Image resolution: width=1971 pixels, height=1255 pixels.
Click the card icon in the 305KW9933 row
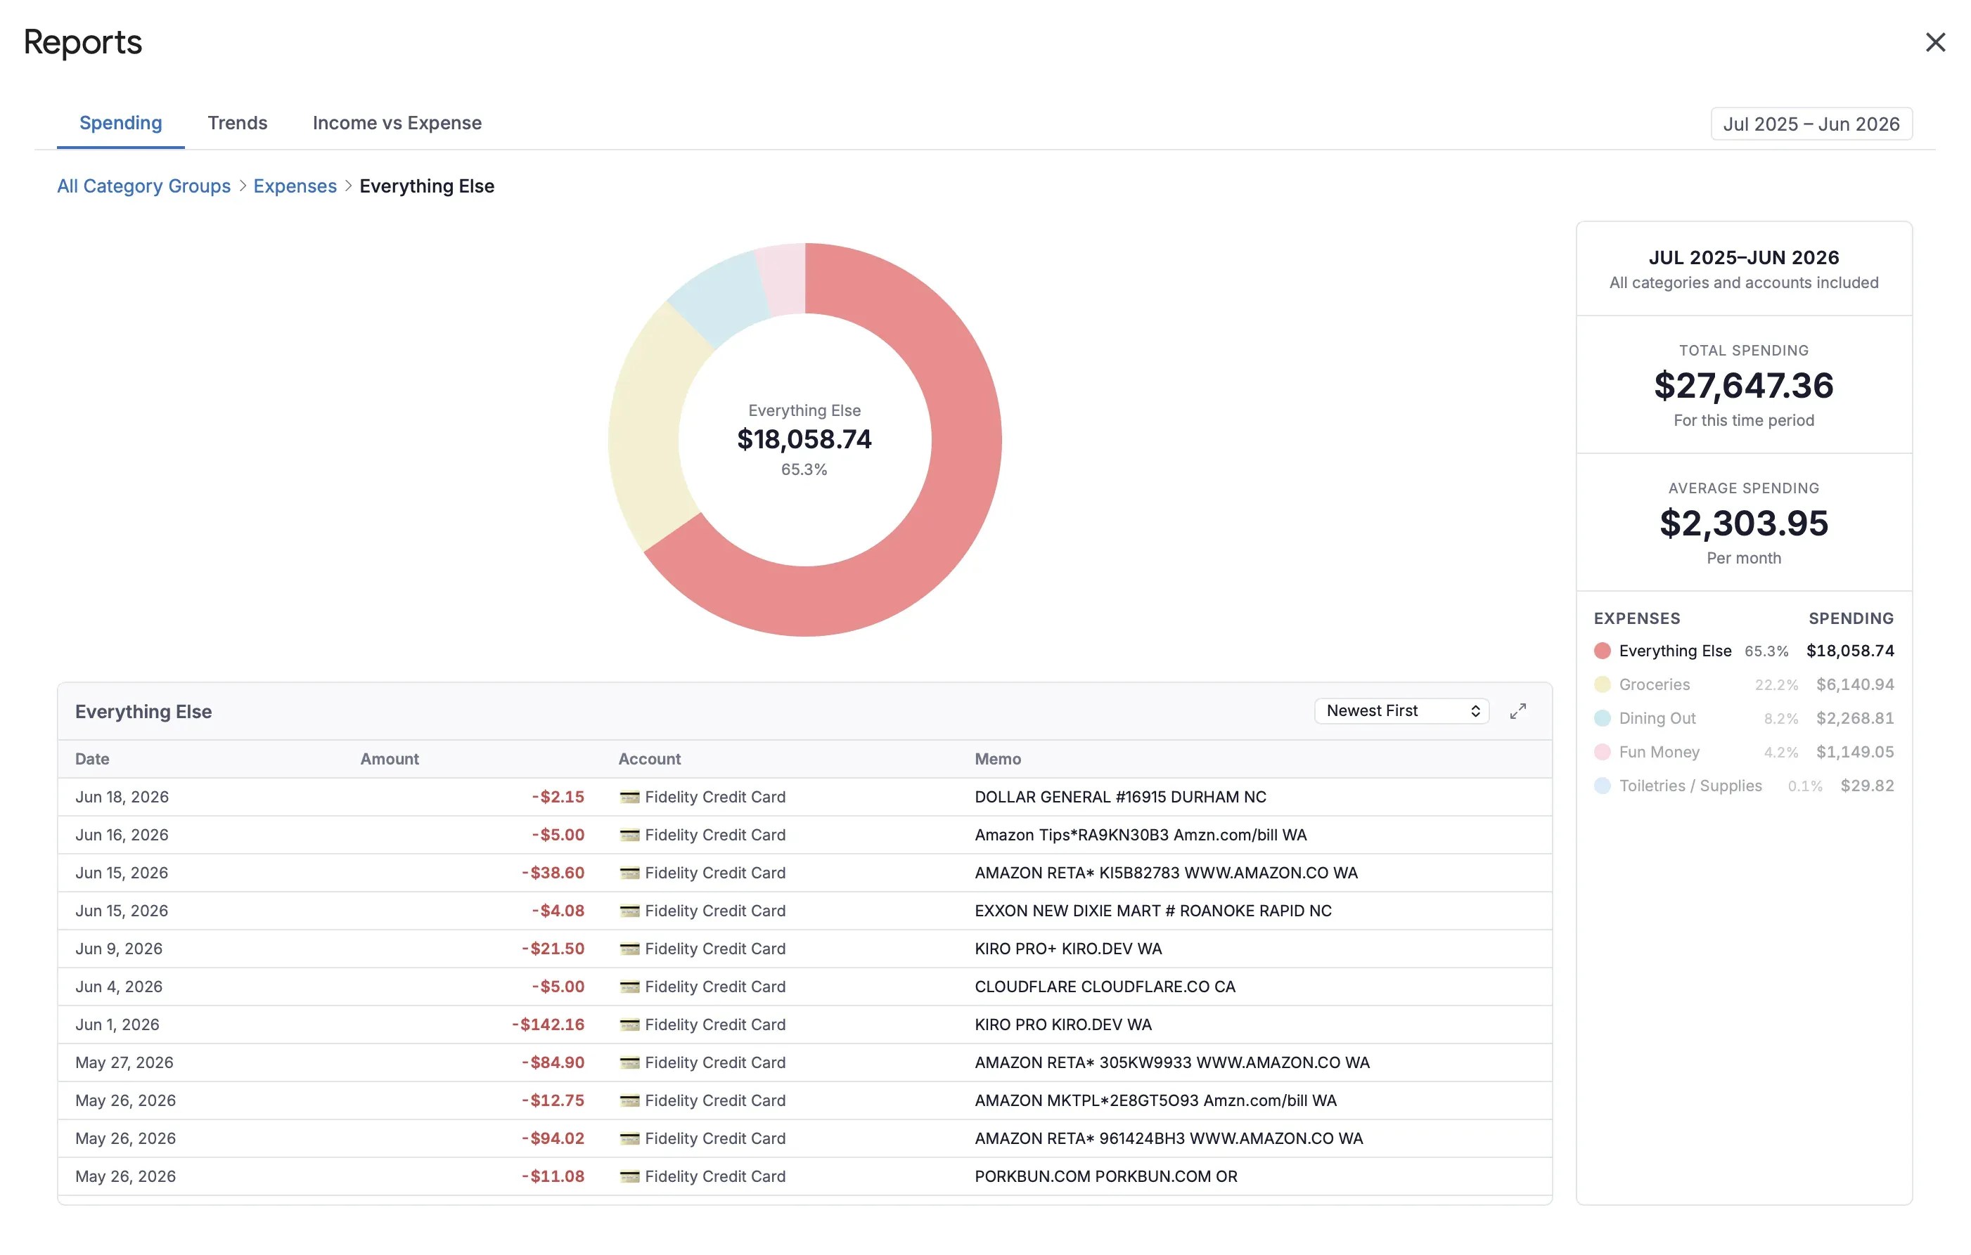(629, 1062)
